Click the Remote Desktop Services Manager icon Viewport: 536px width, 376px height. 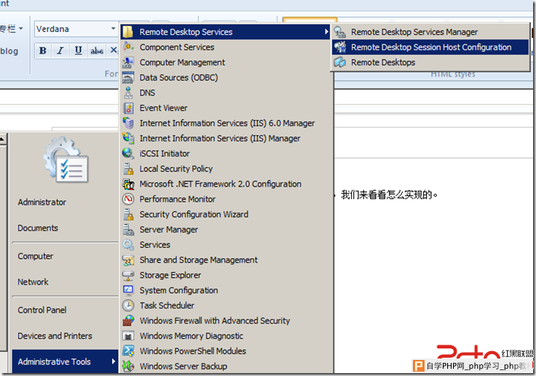coord(340,32)
